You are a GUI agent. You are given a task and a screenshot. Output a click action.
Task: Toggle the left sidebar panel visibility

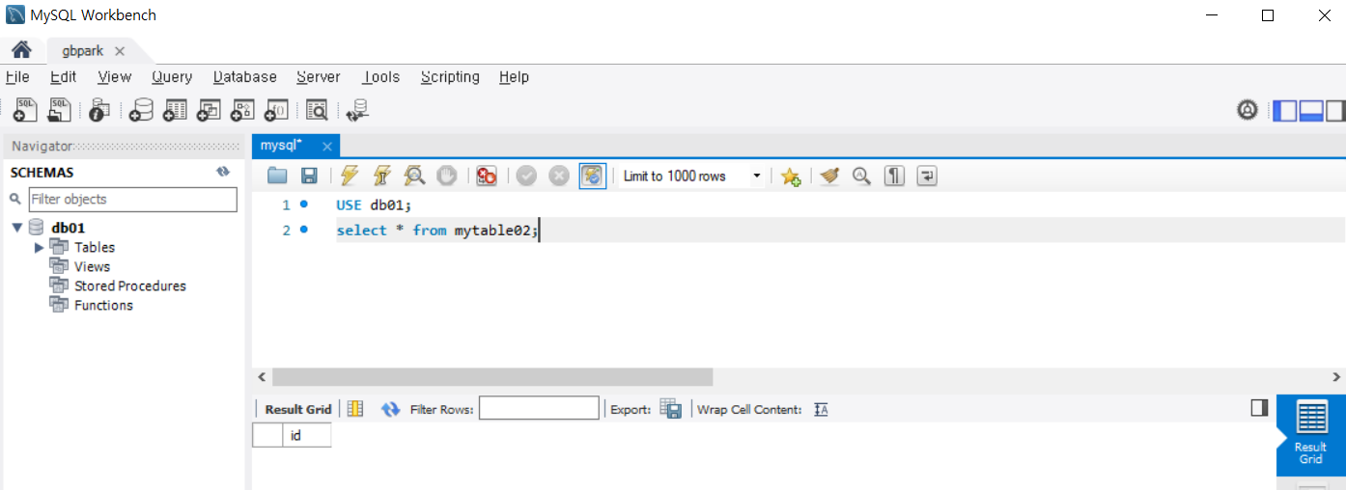coord(1284,110)
